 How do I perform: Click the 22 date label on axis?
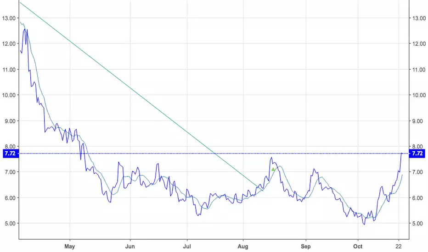[399, 247]
